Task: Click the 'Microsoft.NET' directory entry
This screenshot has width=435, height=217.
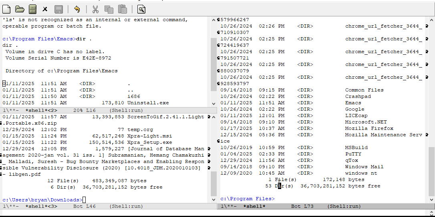Action: pos(366,122)
